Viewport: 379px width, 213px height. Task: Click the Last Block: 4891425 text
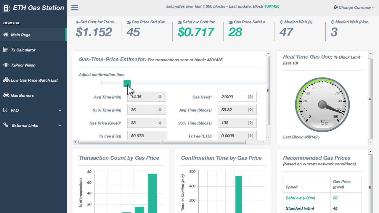point(301,137)
